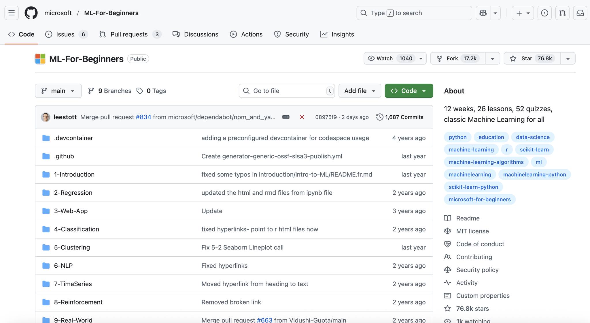Expand commit message ellipsis button
The height and width of the screenshot is (323, 590).
click(x=286, y=117)
